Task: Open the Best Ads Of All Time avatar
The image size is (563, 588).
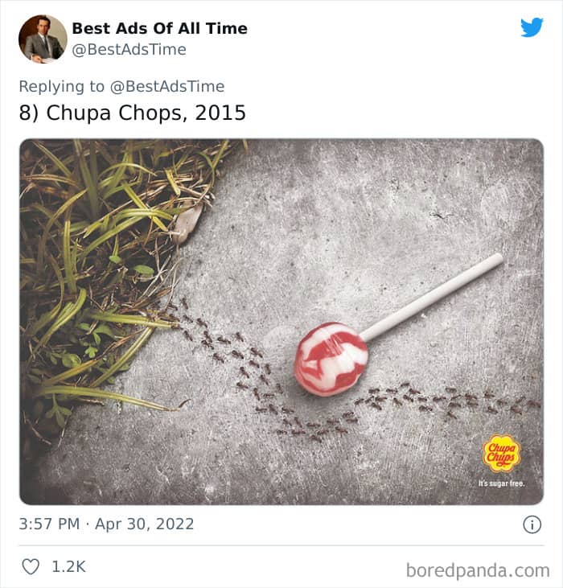Action: (x=43, y=39)
